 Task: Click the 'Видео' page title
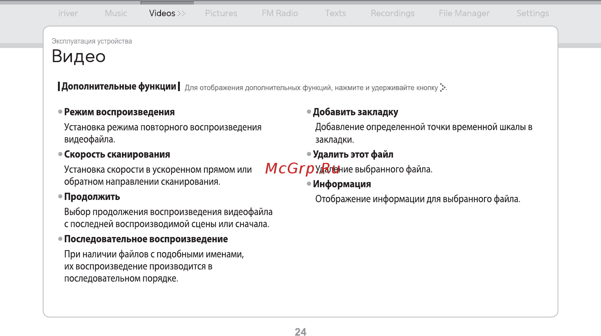pyautogui.click(x=79, y=56)
